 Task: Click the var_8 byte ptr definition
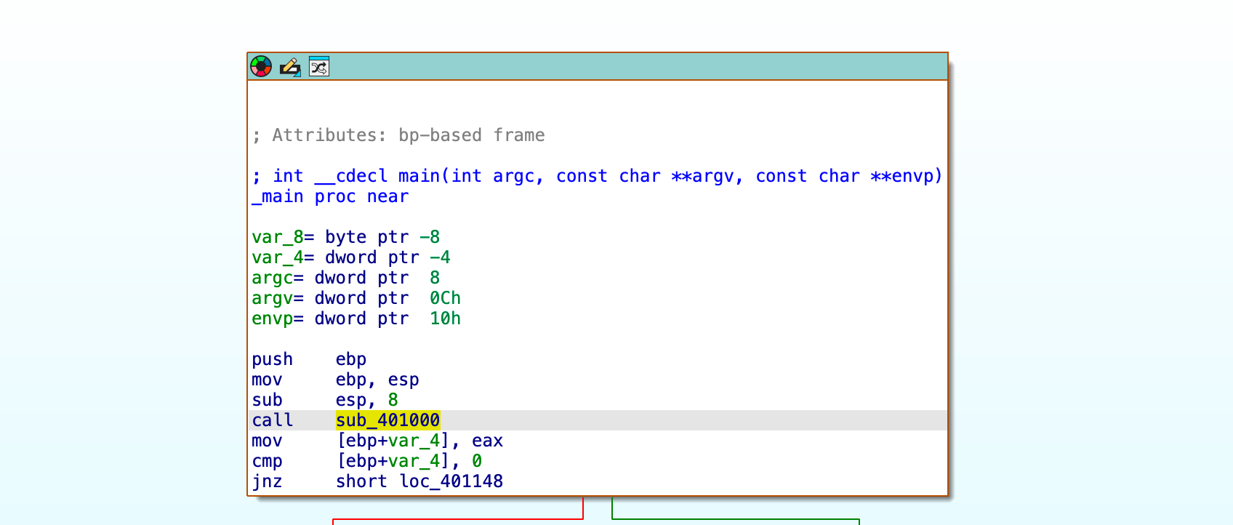click(x=345, y=237)
